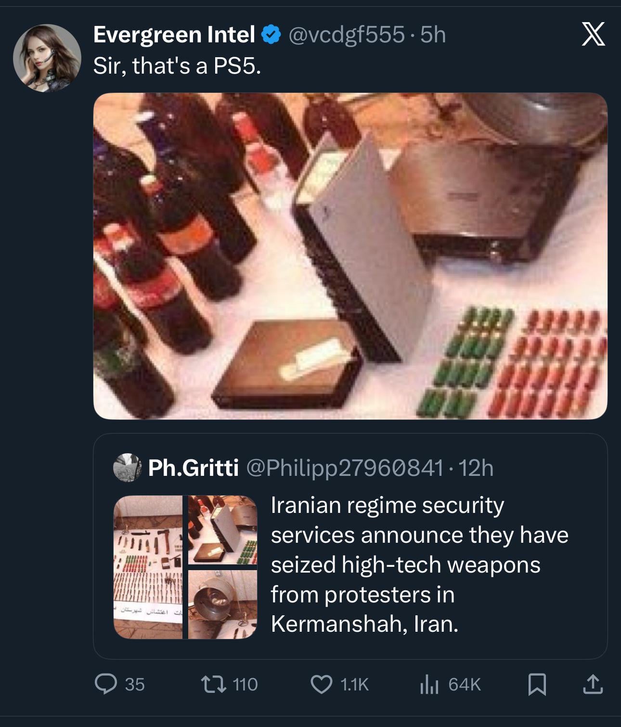The width and height of the screenshot is (621, 727).
Task: Enlarge the main PS5 photo
Action: coord(350,256)
